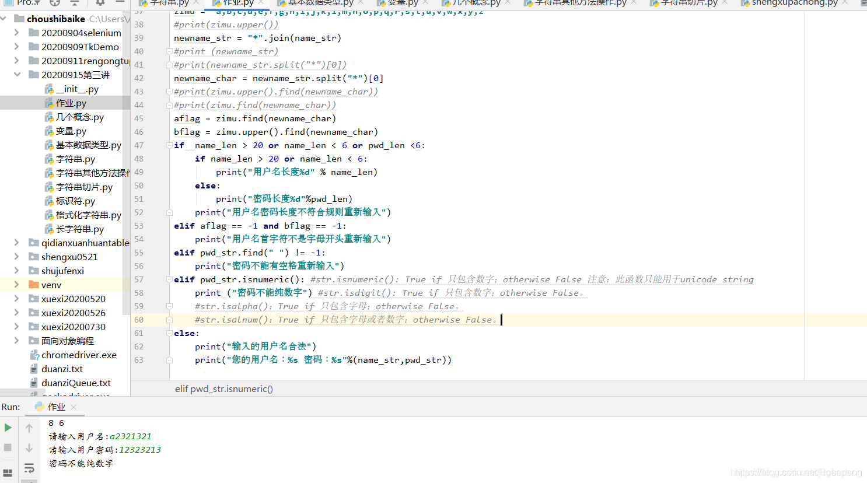The height and width of the screenshot is (483, 867).
Task: Expand the xuexi20200730 folder
Action: pyautogui.click(x=17, y=327)
